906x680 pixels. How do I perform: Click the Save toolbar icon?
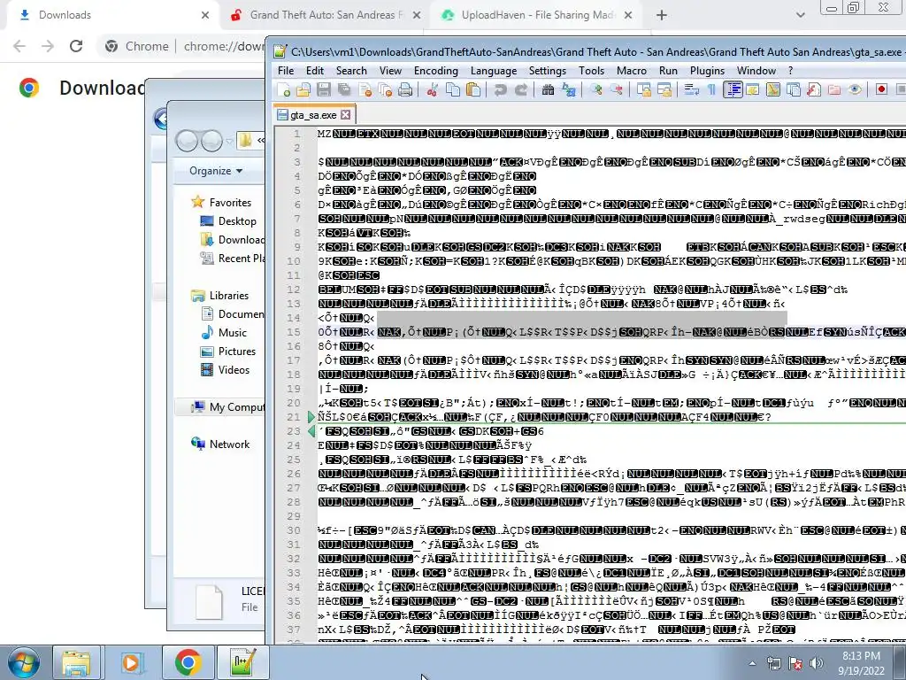[x=324, y=89]
